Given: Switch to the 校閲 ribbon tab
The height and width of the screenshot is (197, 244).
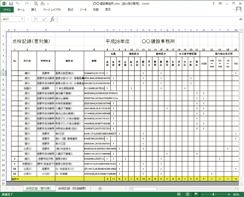Looking at the screenshot, I should coord(96,10).
